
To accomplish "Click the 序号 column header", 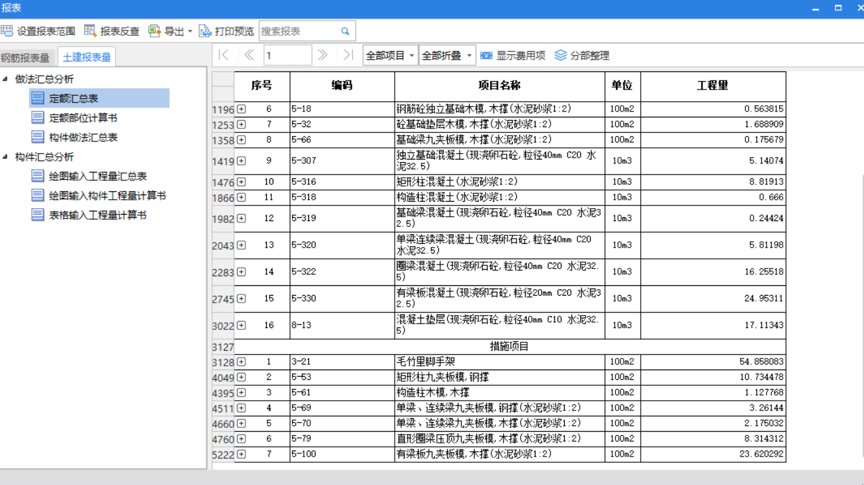I will [262, 86].
